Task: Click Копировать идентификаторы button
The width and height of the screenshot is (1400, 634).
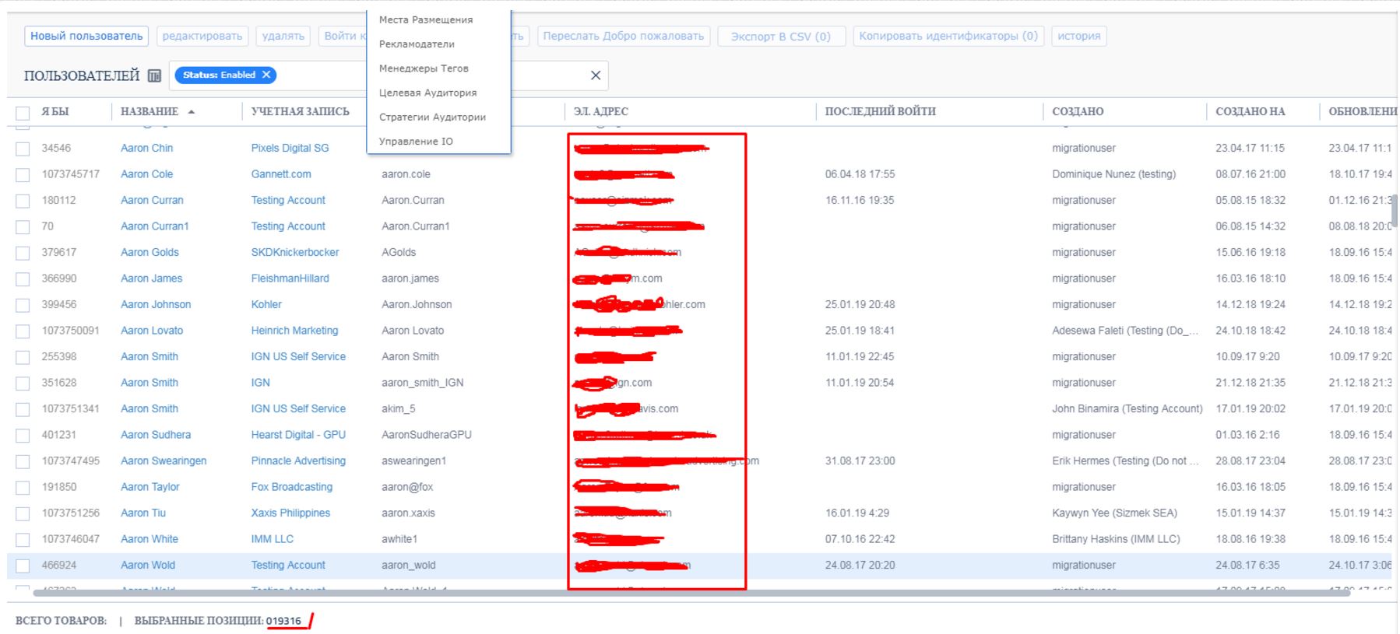Action: [948, 36]
